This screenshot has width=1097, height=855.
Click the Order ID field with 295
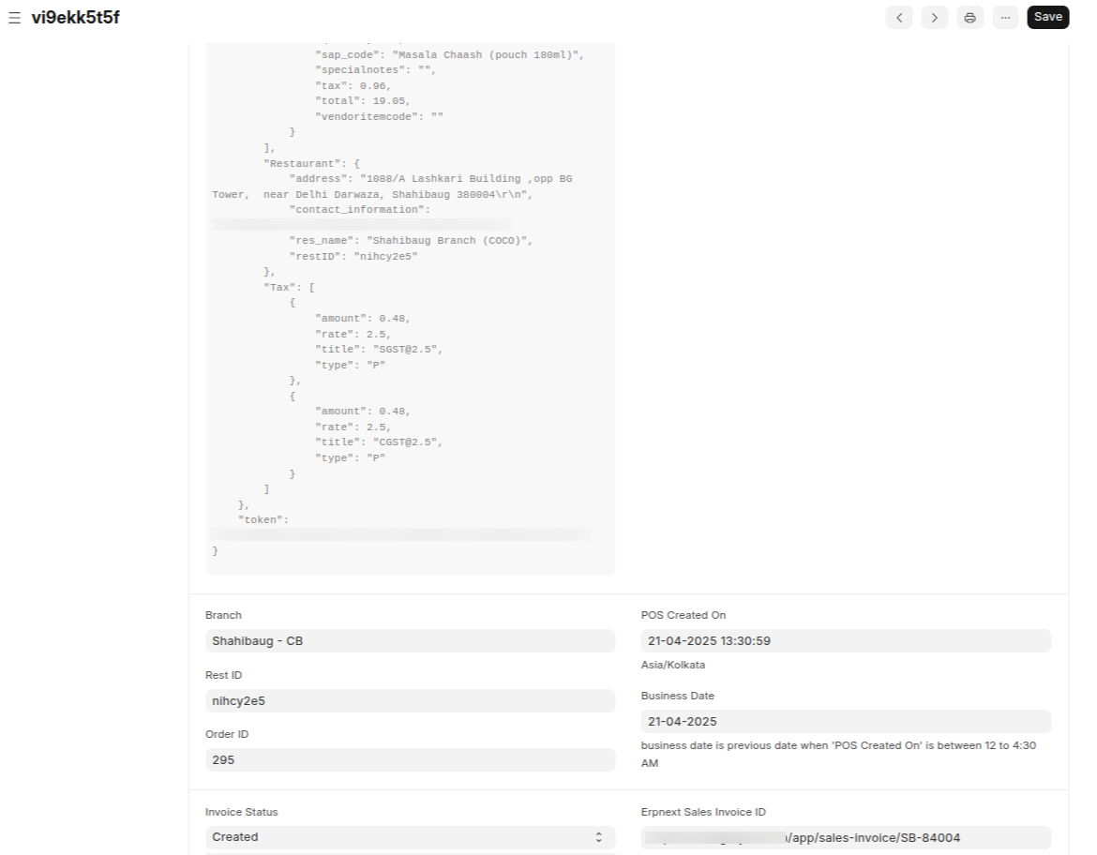[x=410, y=759]
